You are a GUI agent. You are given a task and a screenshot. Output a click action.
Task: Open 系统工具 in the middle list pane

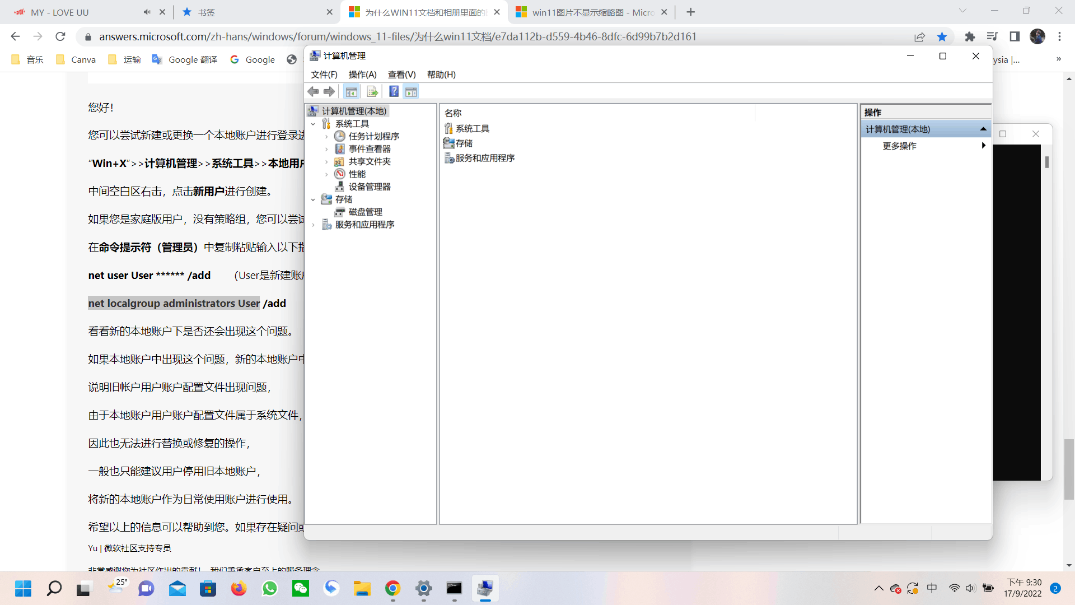click(x=472, y=128)
